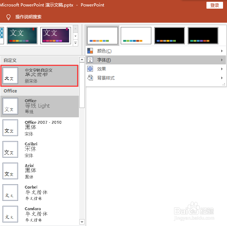
Task: Choose the Corbel 华文楷体 font set
Action: pyautogui.click(x=40, y=193)
